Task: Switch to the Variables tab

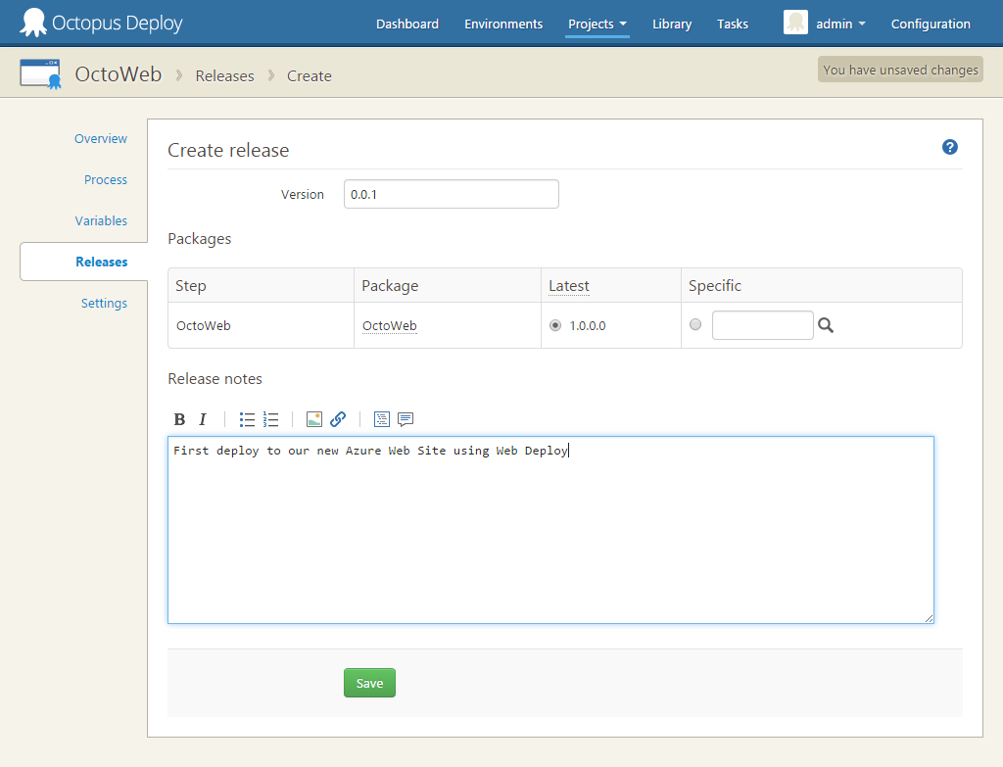Action: click(x=101, y=221)
